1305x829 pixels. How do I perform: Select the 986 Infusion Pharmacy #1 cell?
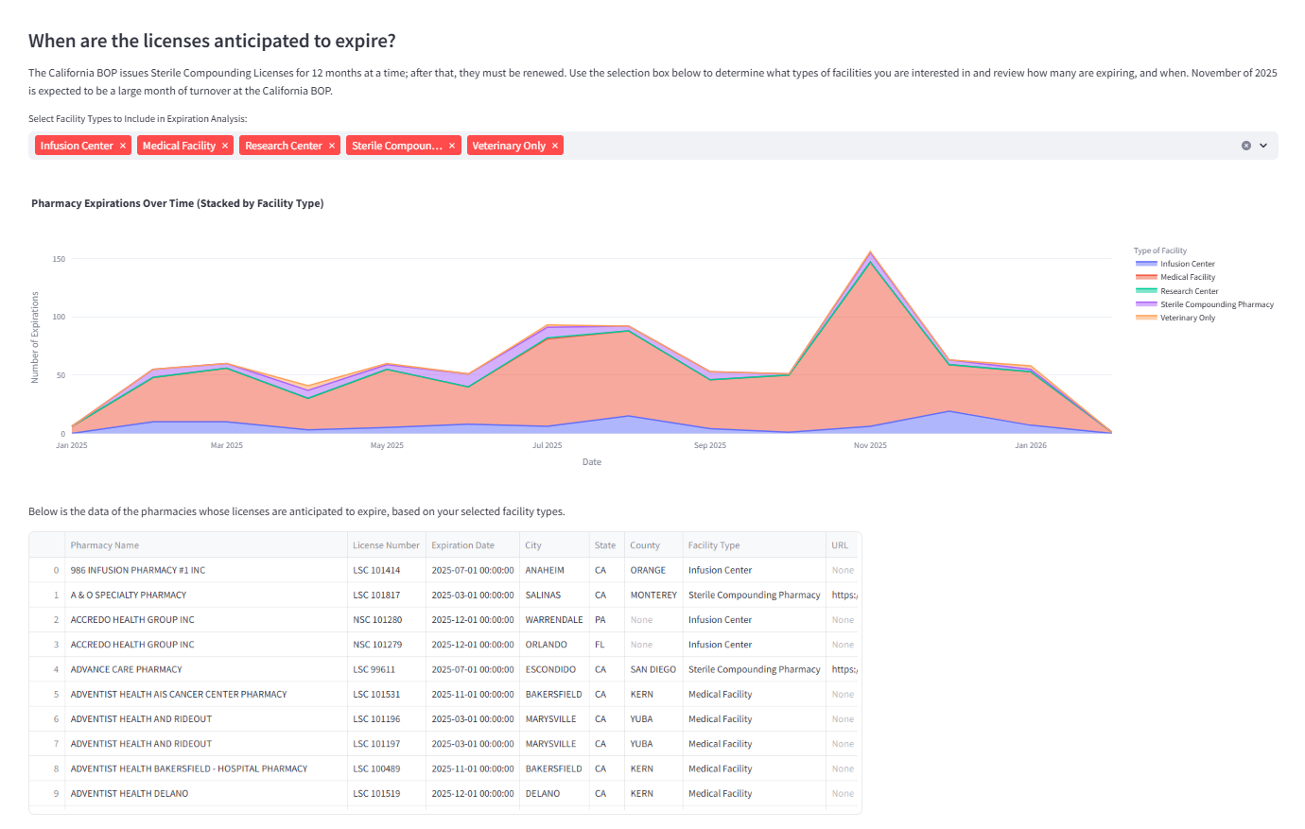(138, 571)
